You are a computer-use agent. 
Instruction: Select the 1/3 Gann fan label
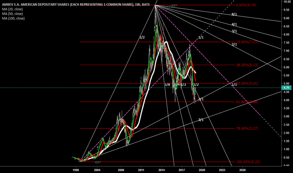coord(183,85)
